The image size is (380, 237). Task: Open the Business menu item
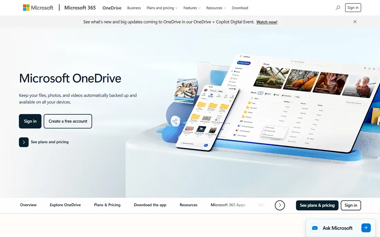point(134,8)
